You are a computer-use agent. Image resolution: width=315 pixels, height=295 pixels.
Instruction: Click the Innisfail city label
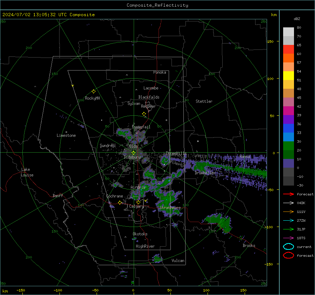[x=141, y=127]
